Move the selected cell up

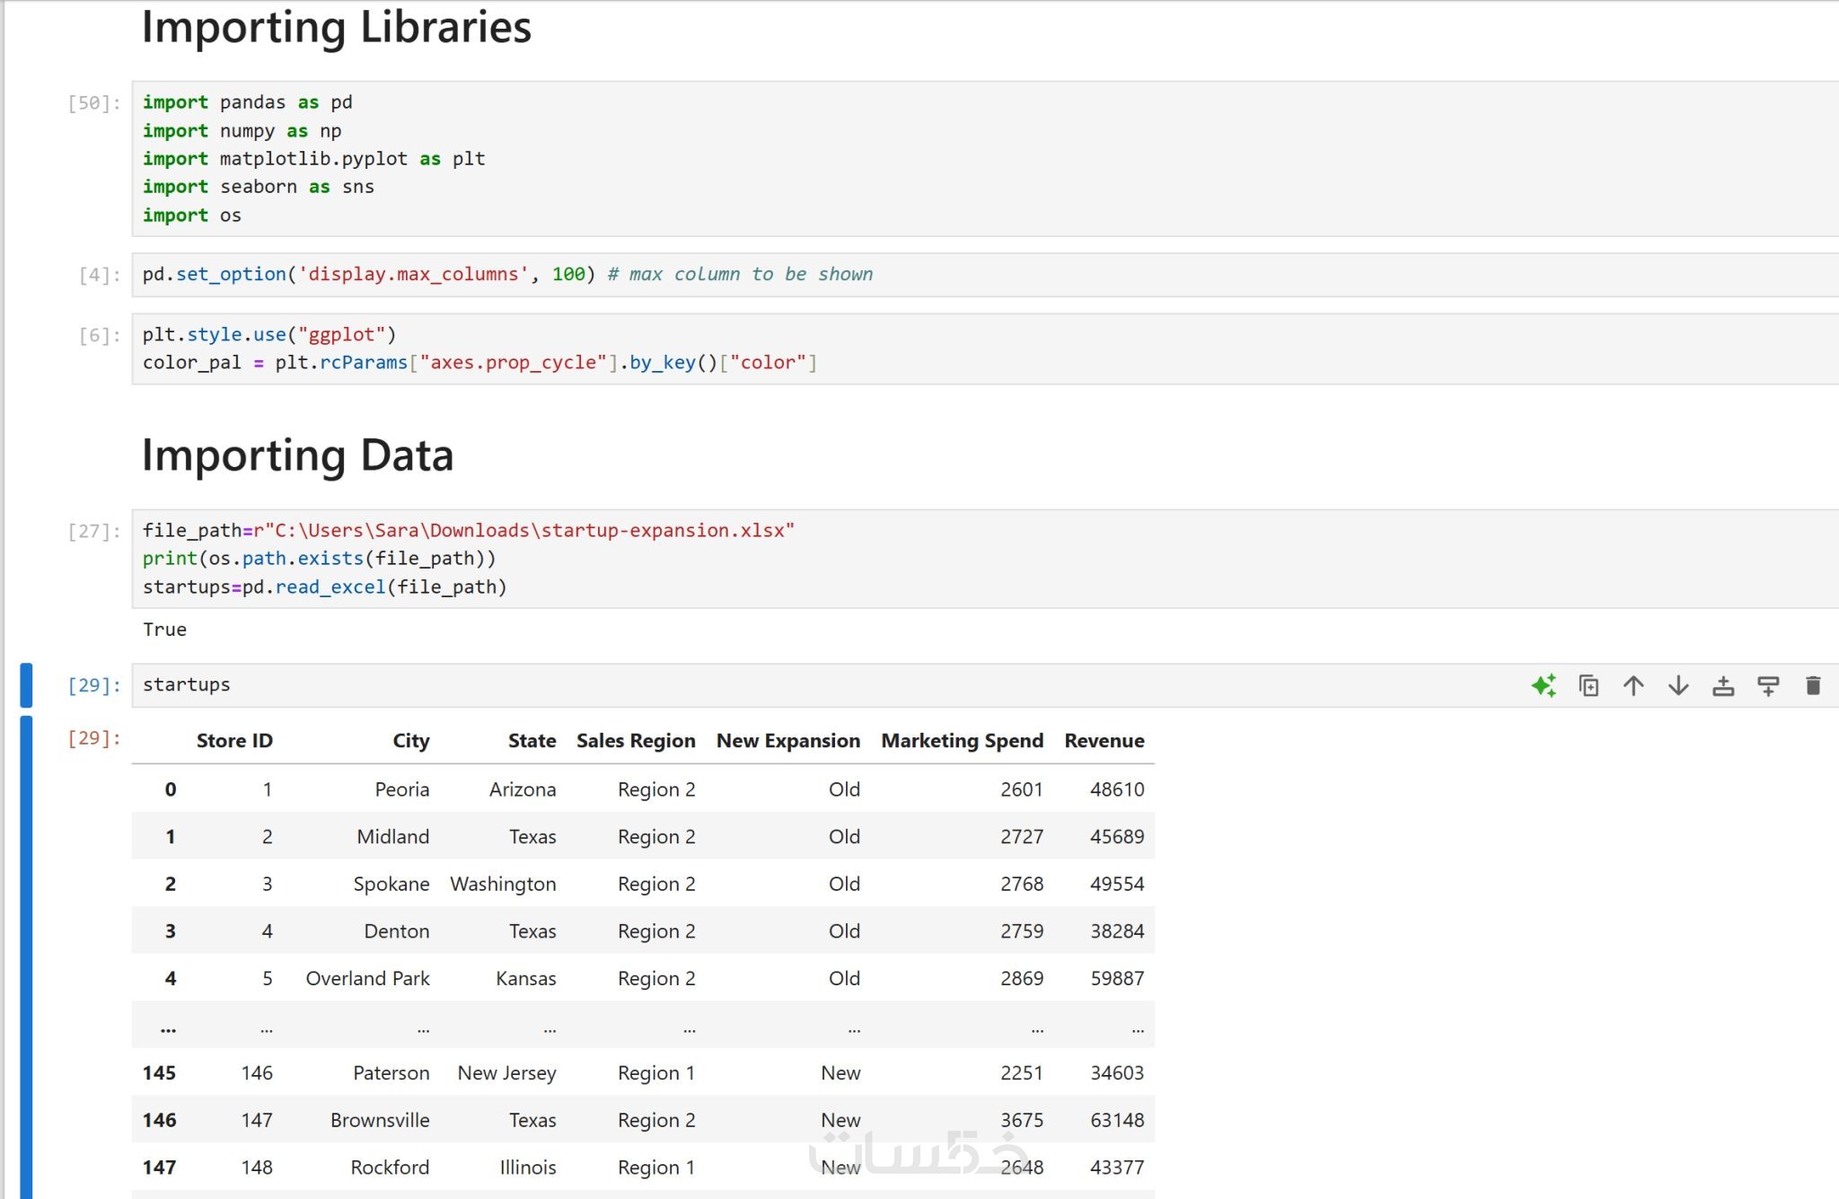coord(1633,686)
